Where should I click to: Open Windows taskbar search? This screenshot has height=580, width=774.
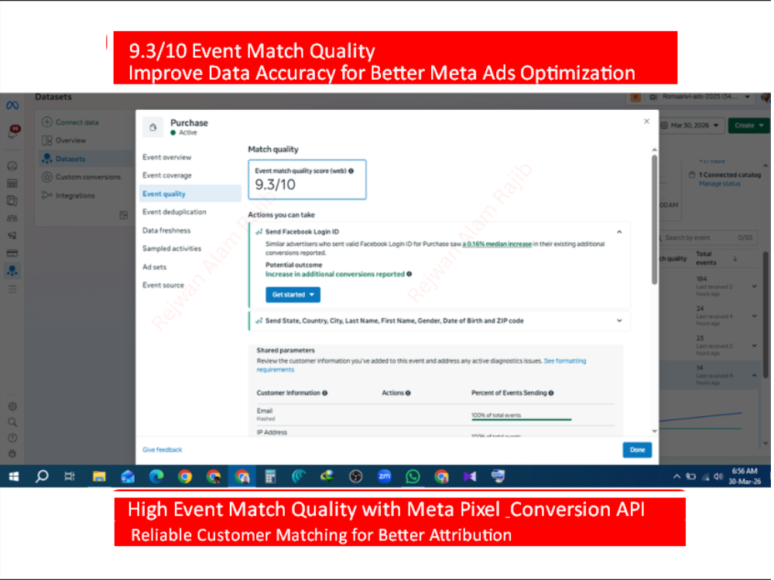(x=42, y=476)
